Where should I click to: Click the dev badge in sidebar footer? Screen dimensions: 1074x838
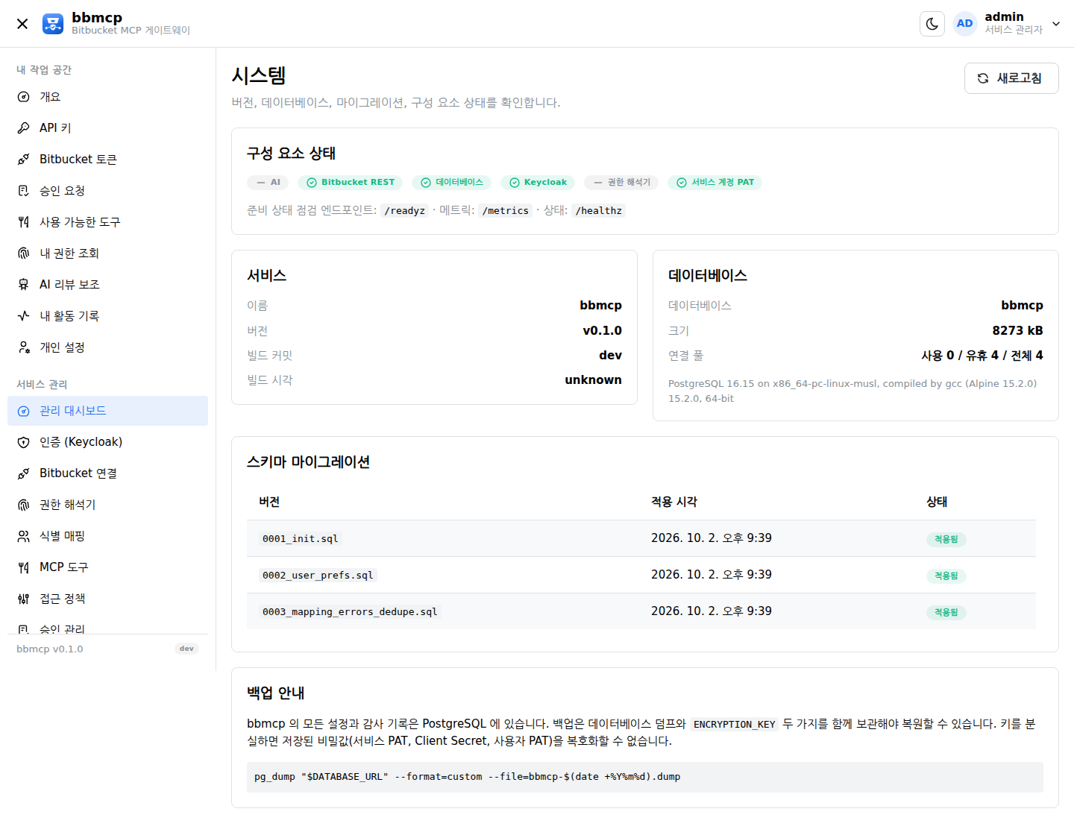coord(186,649)
